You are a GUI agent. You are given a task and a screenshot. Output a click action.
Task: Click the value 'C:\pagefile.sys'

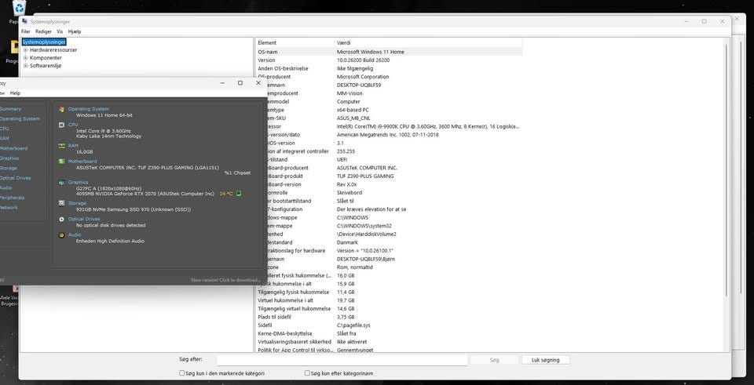[x=353, y=325]
